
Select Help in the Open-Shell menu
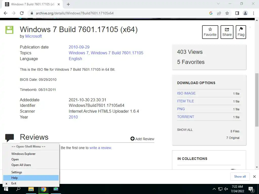(x=31, y=178)
